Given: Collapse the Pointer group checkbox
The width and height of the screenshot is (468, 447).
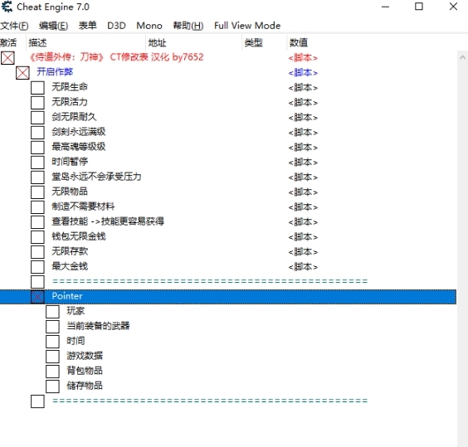Looking at the screenshot, I should [37, 297].
